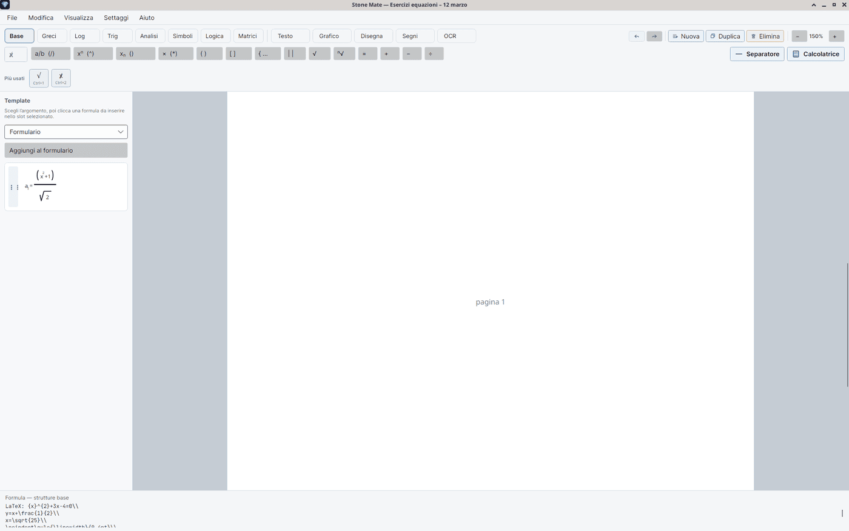Viewport: 849px width, 531px height.
Task: Click the Duplica button
Action: coord(725,36)
